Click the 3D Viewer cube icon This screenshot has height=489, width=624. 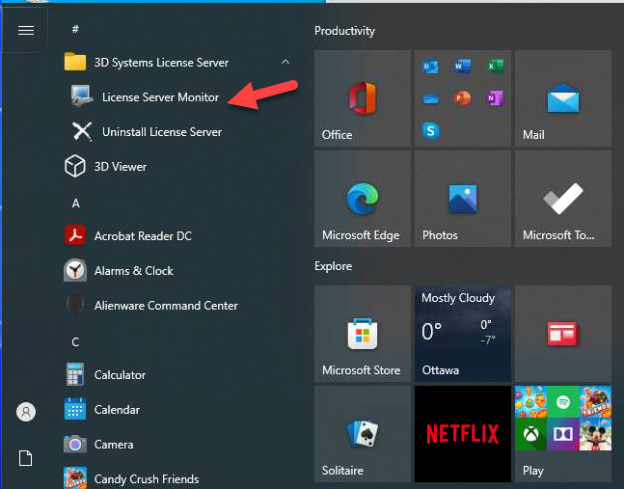click(75, 166)
